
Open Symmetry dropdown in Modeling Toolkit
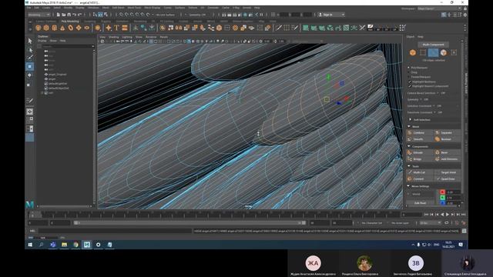coord(421,99)
